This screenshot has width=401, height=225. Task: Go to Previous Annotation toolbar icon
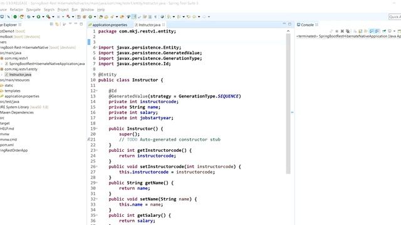click(179, 17)
